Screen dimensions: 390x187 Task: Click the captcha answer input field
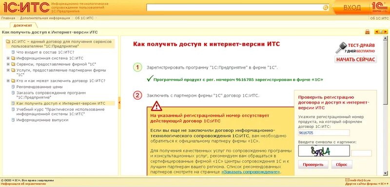[361, 153]
